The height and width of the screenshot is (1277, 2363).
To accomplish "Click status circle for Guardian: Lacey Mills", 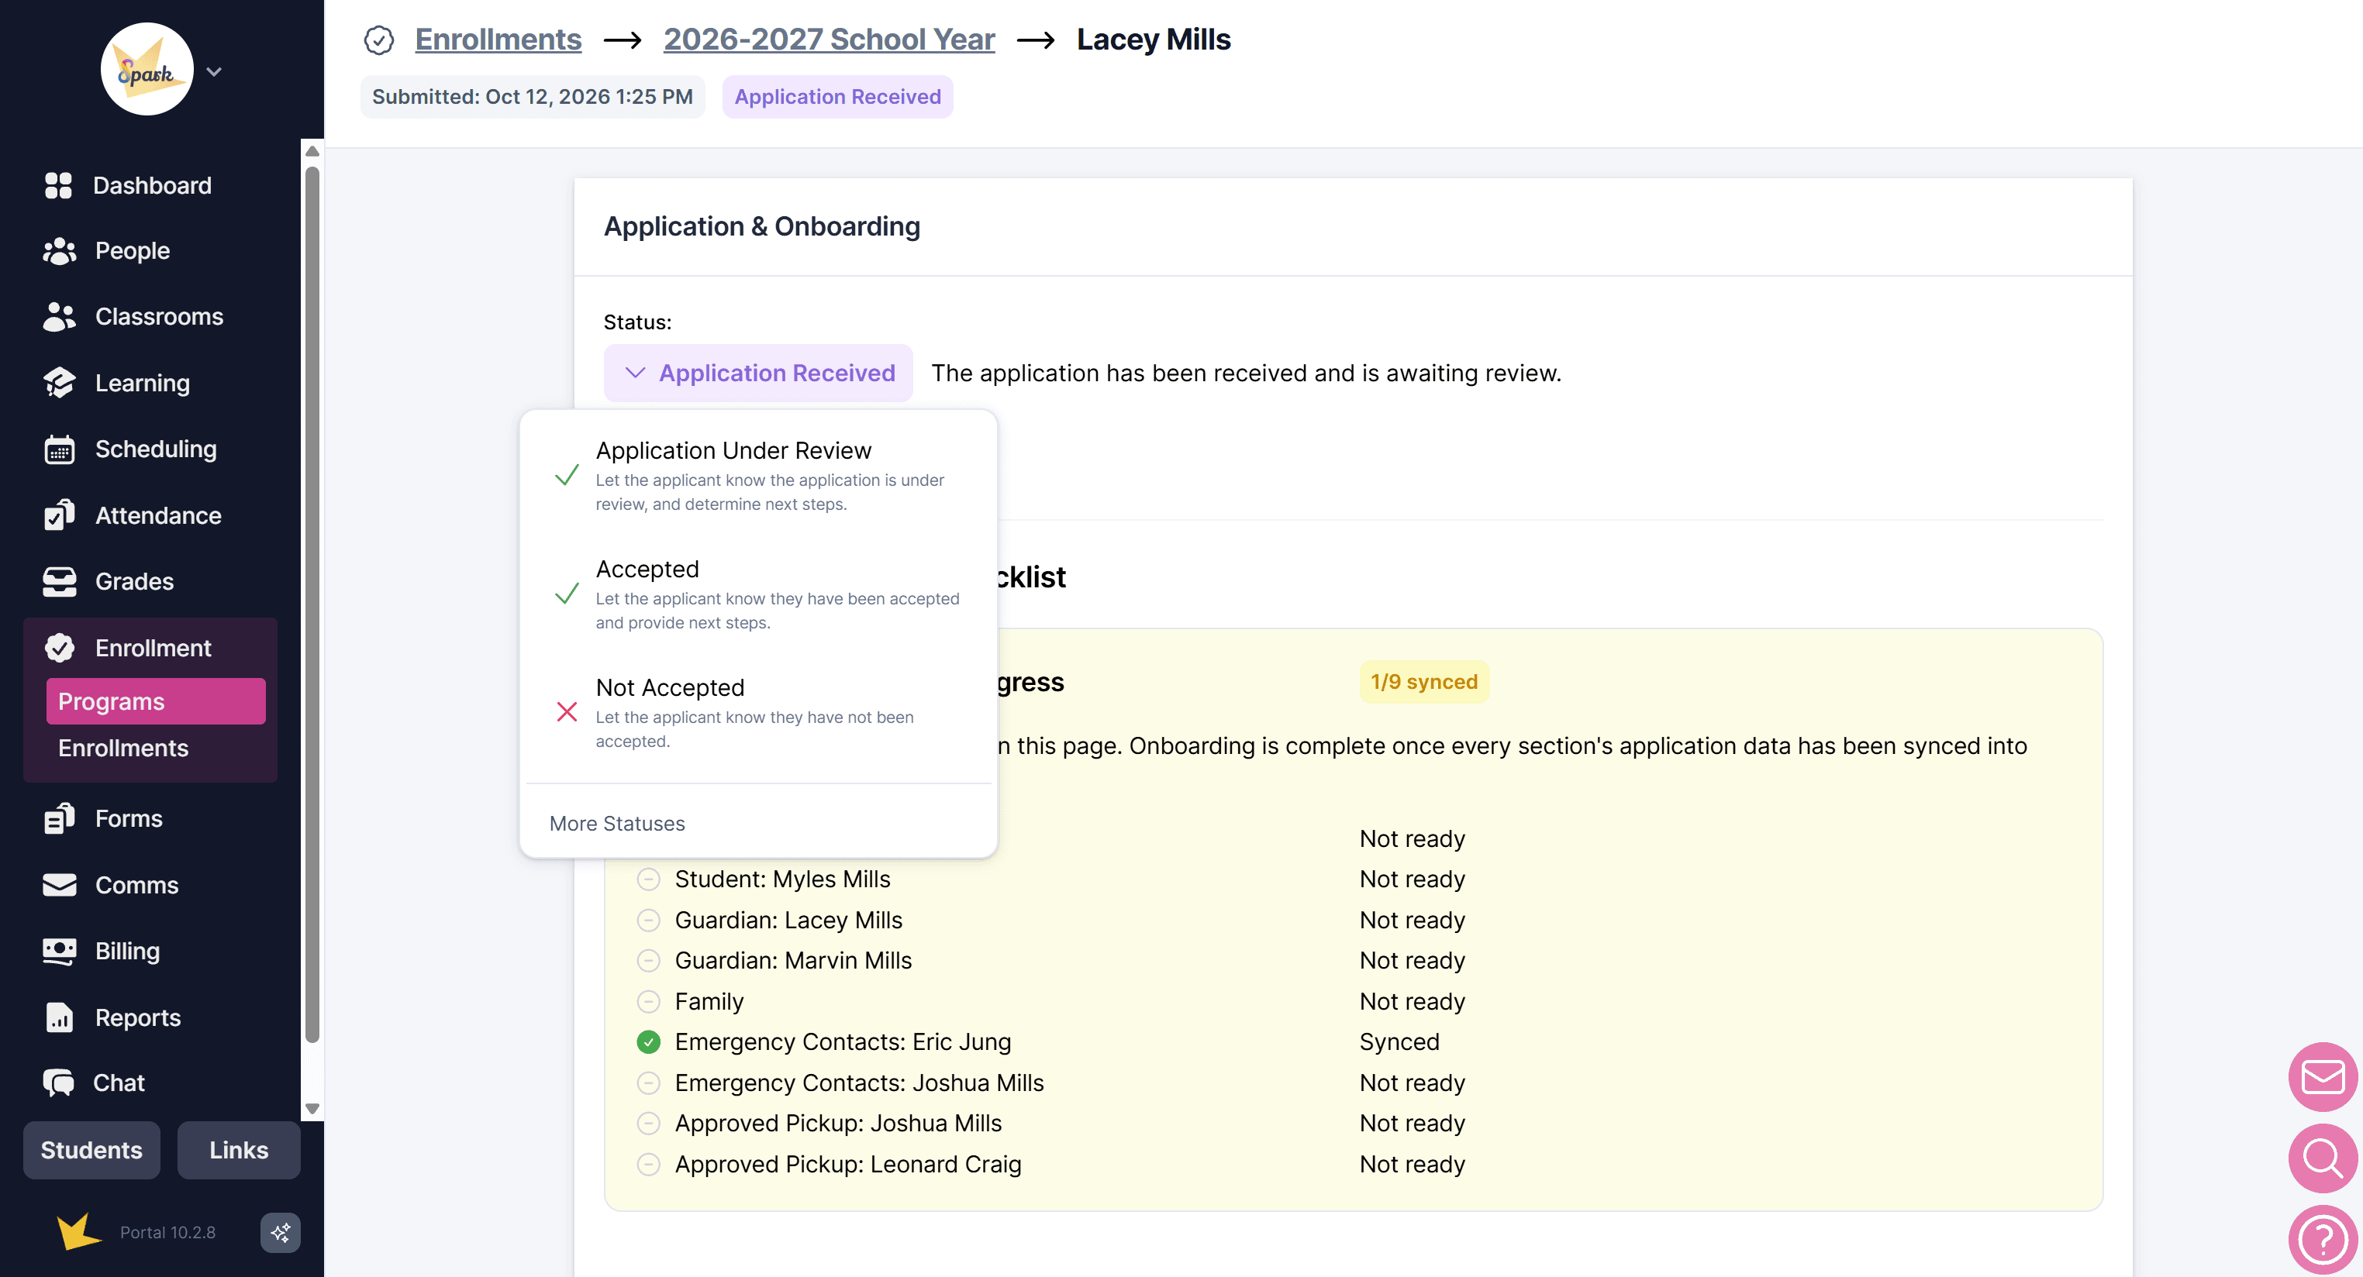I will (647, 920).
